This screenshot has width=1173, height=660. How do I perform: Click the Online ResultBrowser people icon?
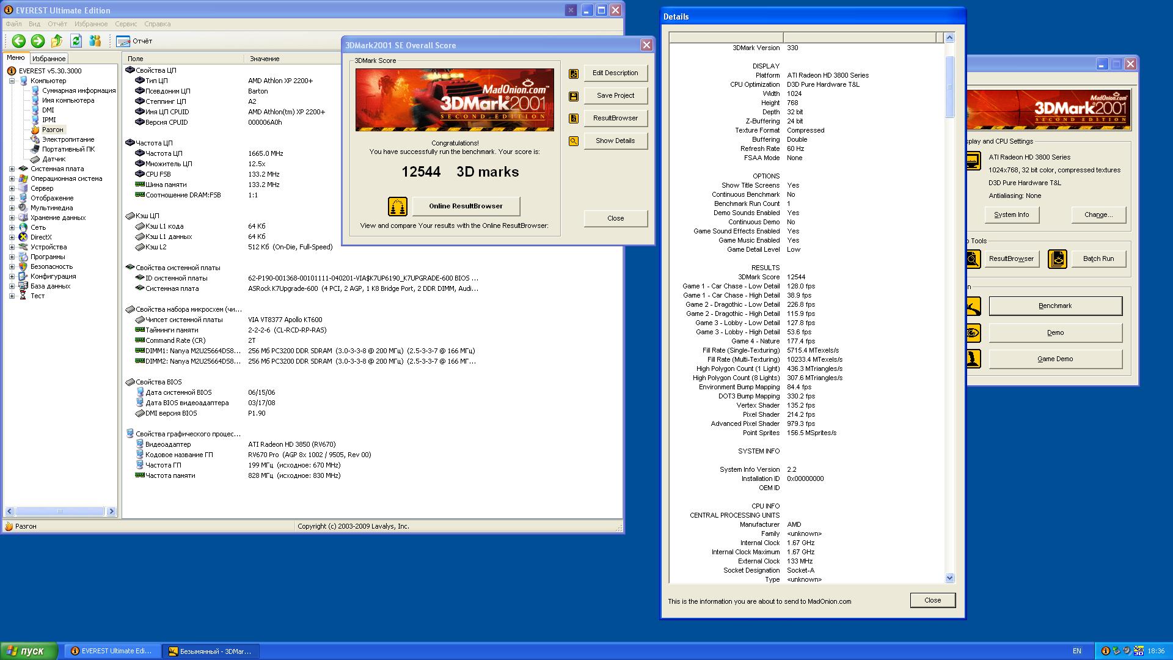coord(397,207)
